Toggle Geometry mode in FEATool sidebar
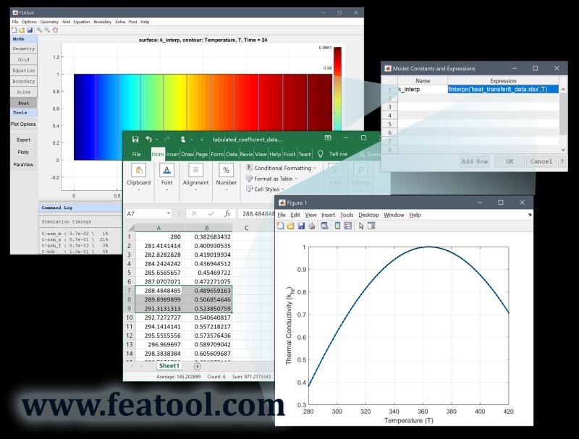The image size is (579, 439). coord(24,48)
